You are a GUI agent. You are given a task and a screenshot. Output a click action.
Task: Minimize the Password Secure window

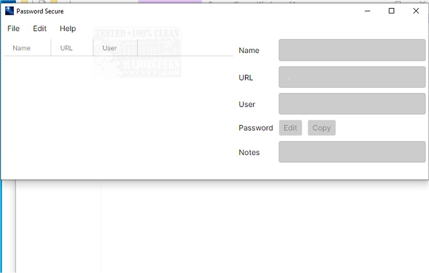tap(367, 11)
